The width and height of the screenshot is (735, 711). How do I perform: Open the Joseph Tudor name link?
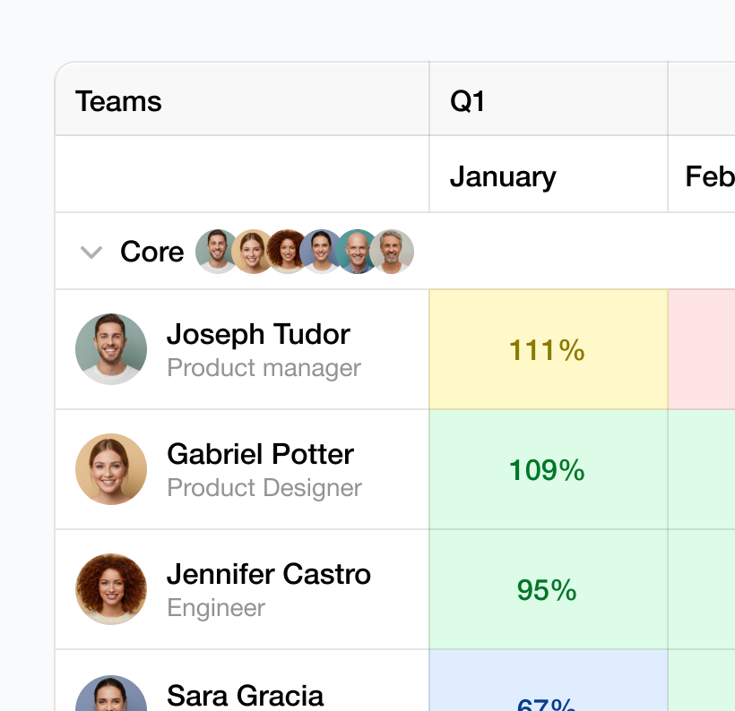point(258,335)
